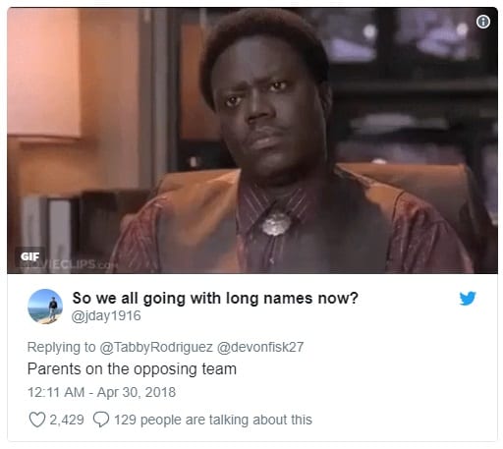Click the binders on the shelf in GIF
This screenshot has height=449, width=503.
[47, 226]
